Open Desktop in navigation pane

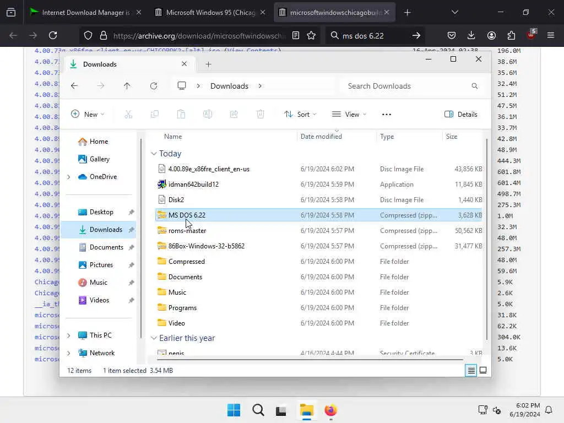101,212
